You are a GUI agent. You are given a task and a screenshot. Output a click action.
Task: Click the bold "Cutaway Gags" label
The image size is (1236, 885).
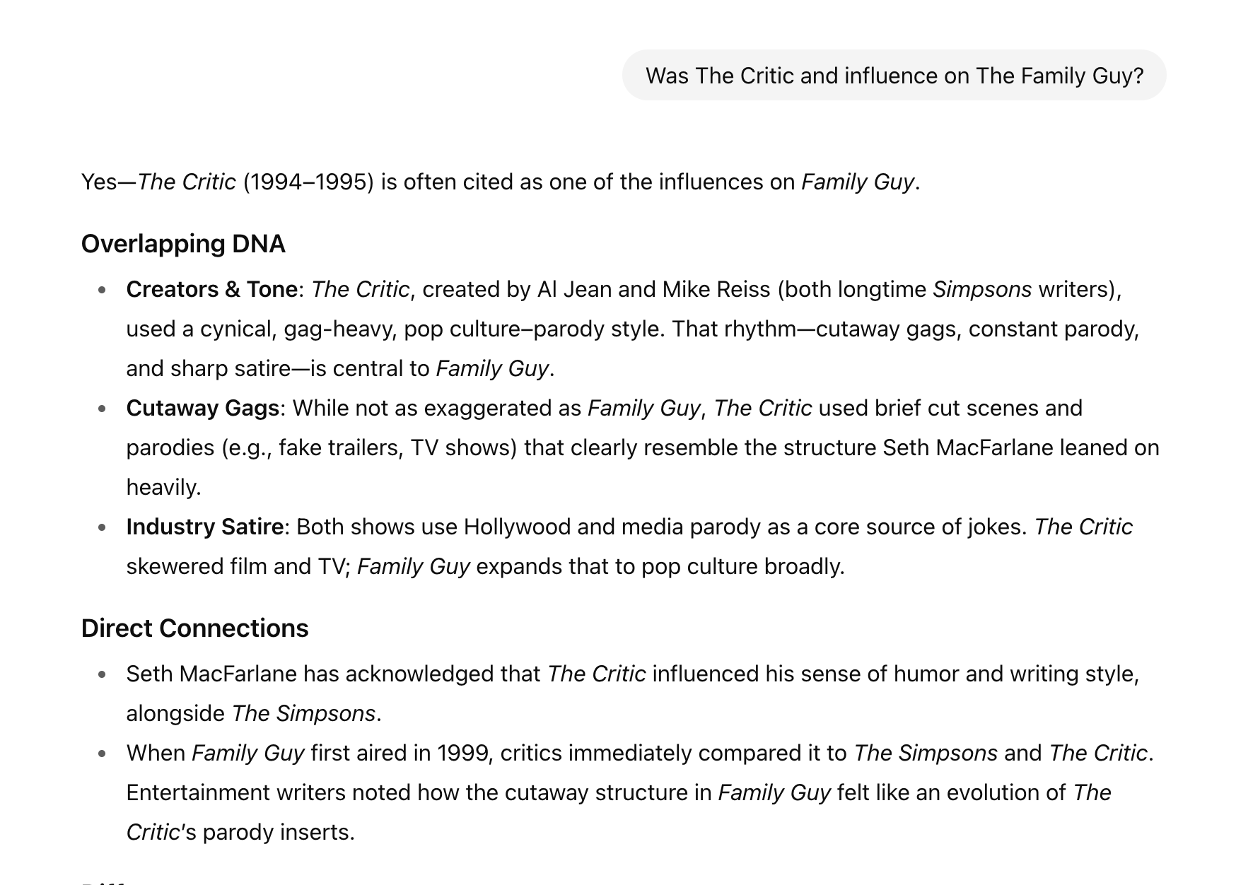click(202, 408)
